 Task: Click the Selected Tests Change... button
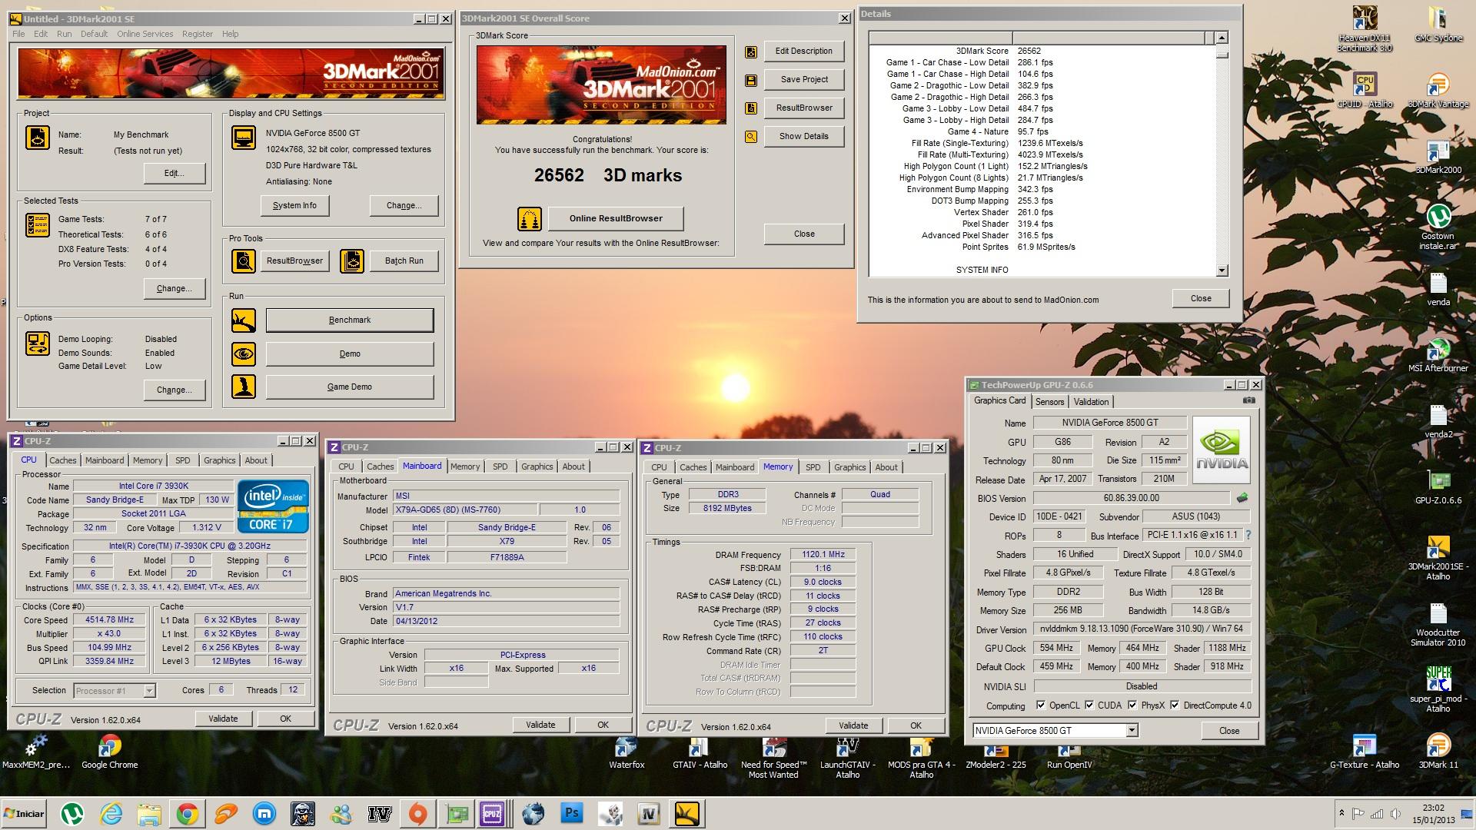(x=175, y=289)
